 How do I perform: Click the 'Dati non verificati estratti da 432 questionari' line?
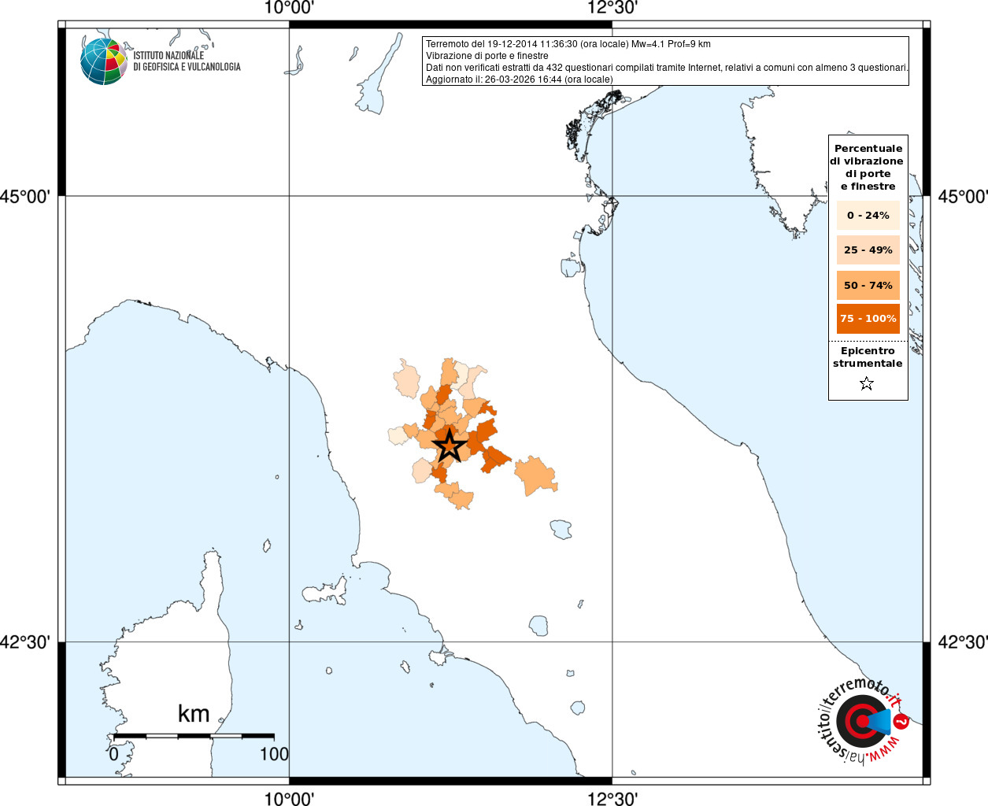pyautogui.click(x=667, y=68)
